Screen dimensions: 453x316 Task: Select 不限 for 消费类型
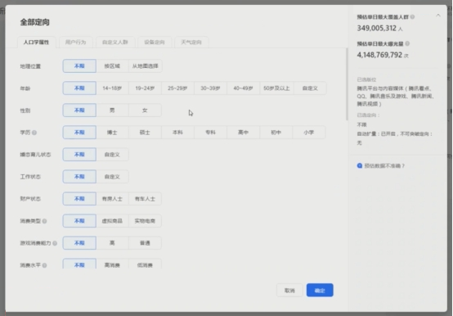coord(79,221)
